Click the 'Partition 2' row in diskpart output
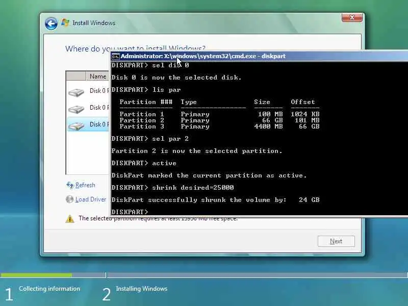 coord(219,120)
